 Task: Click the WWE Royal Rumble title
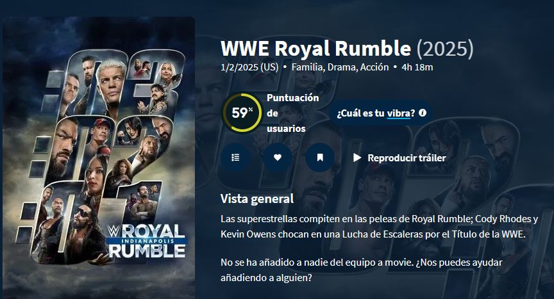pyautogui.click(x=316, y=49)
